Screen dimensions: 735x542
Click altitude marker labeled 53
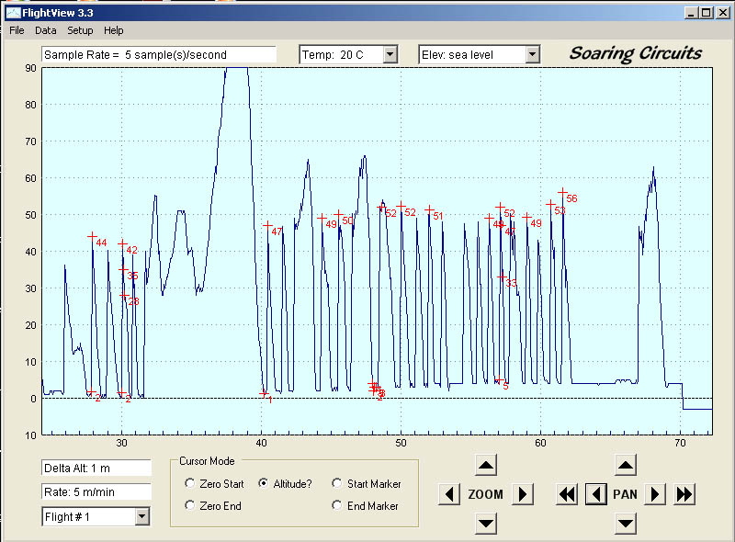[550, 204]
